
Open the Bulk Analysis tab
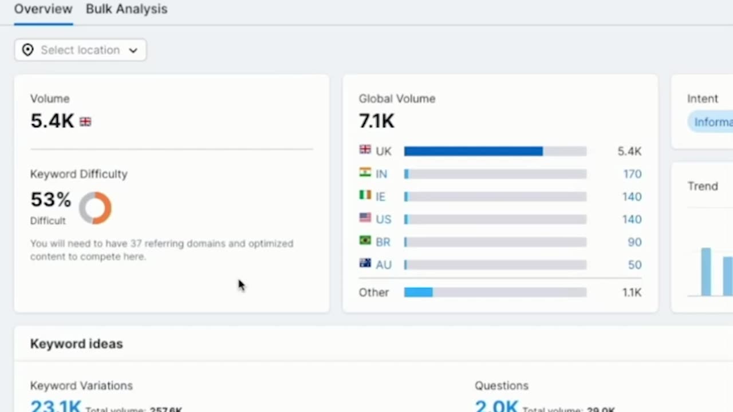coord(127,9)
